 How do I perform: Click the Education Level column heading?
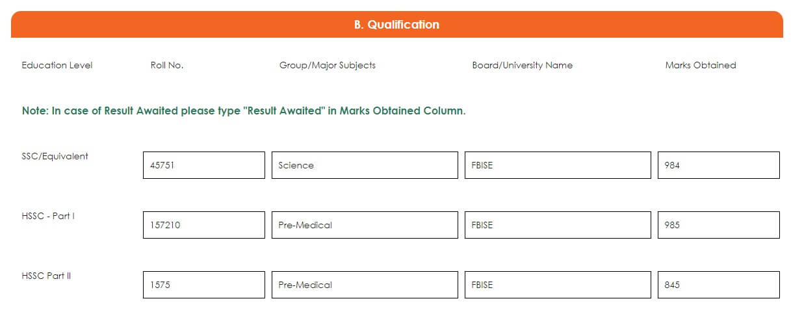click(57, 65)
